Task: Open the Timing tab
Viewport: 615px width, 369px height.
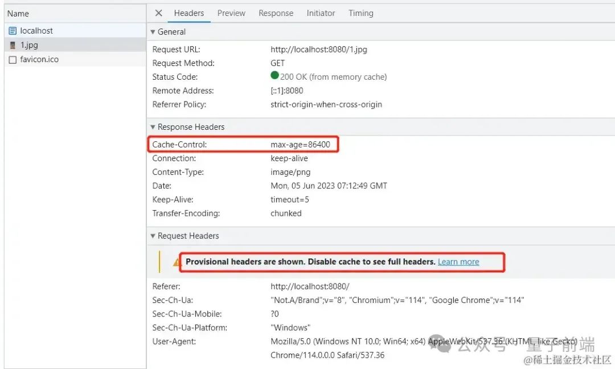Action: tap(361, 13)
